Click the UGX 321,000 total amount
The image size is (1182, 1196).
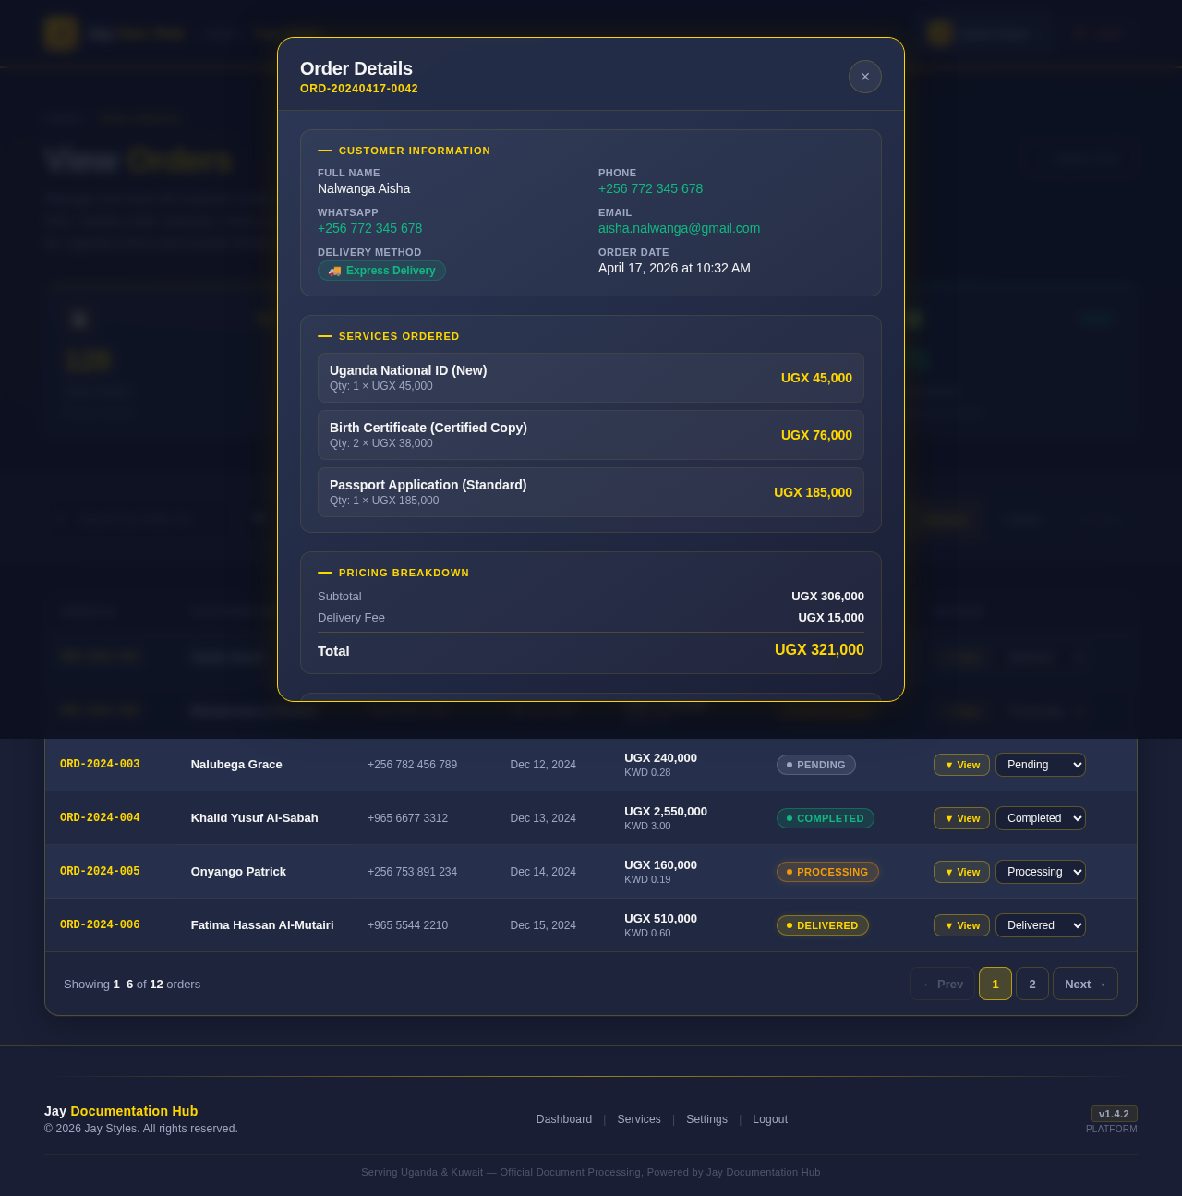point(819,650)
